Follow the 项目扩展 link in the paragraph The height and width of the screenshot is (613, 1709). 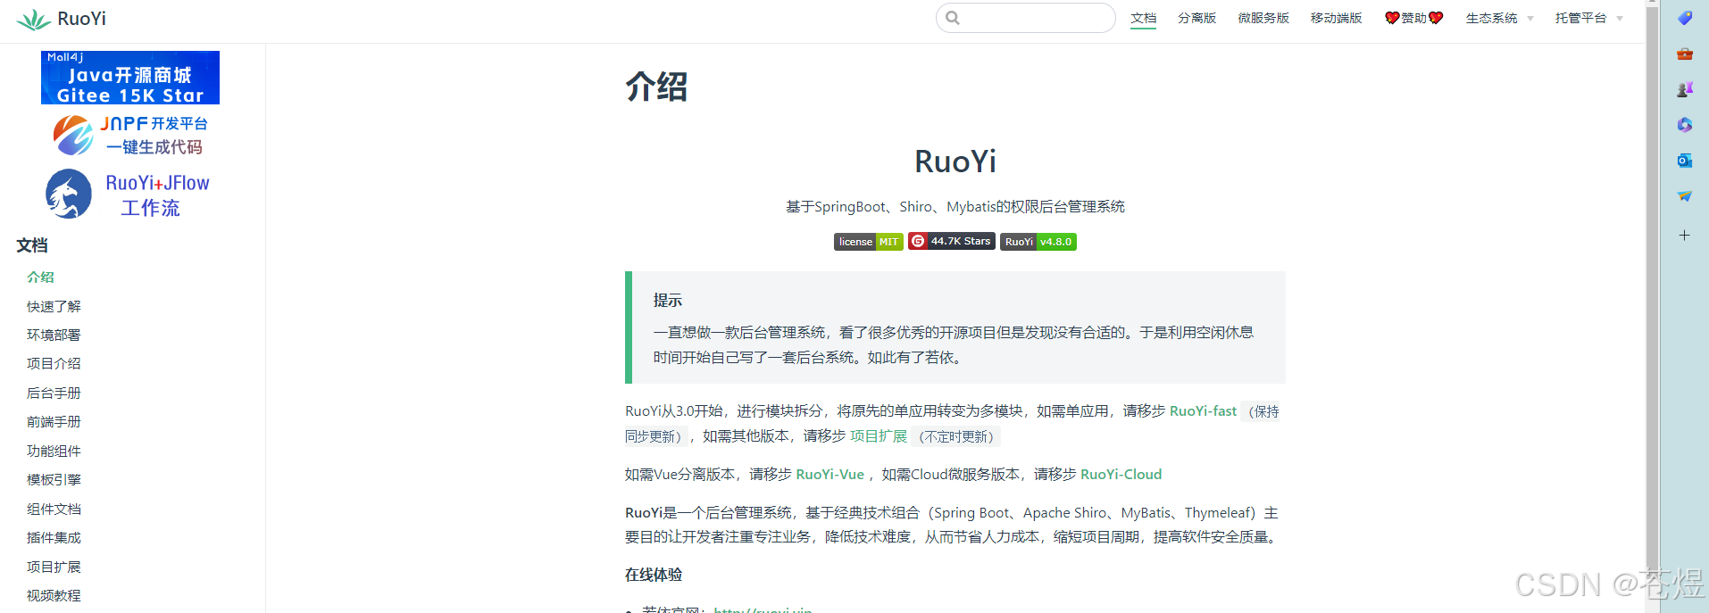click(879, 436)
